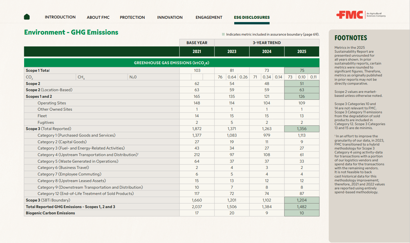Click the 2023 Operating Sites value 114
Viewport: 410px width, 243px height.
(232, 103)
